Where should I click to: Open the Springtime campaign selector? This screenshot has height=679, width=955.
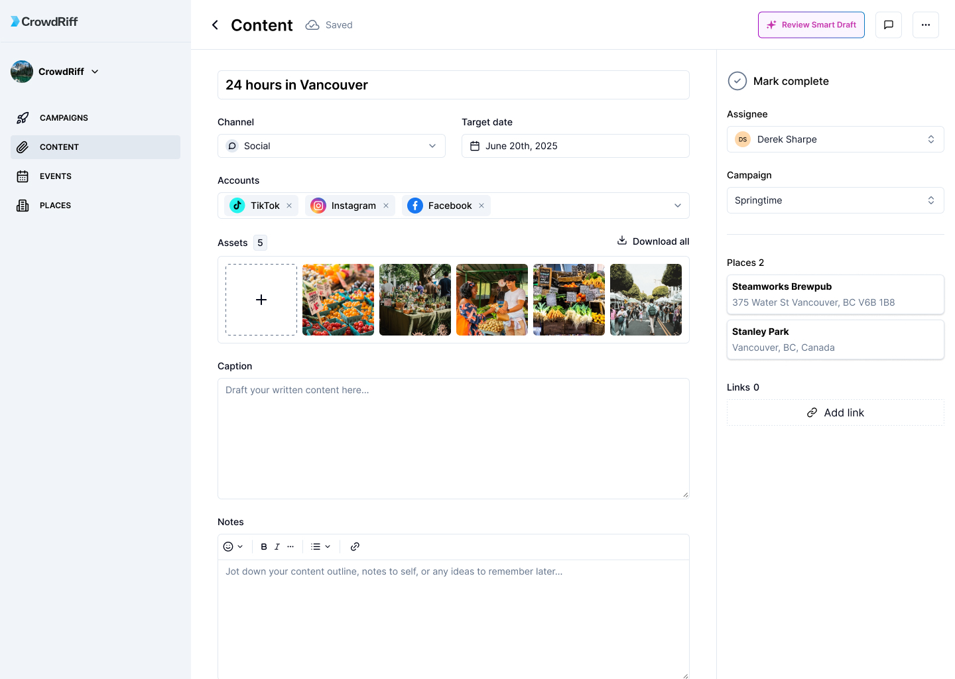point(835,200)
